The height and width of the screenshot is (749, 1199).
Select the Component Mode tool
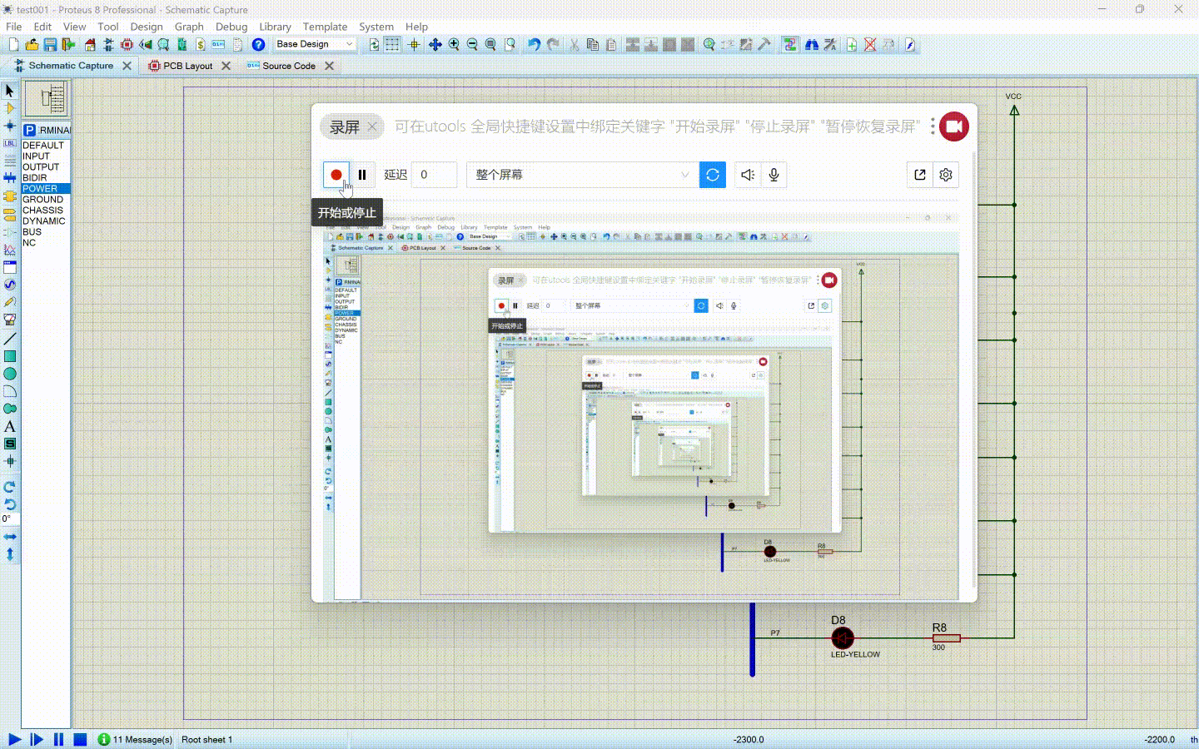click(x=10, y=108)
